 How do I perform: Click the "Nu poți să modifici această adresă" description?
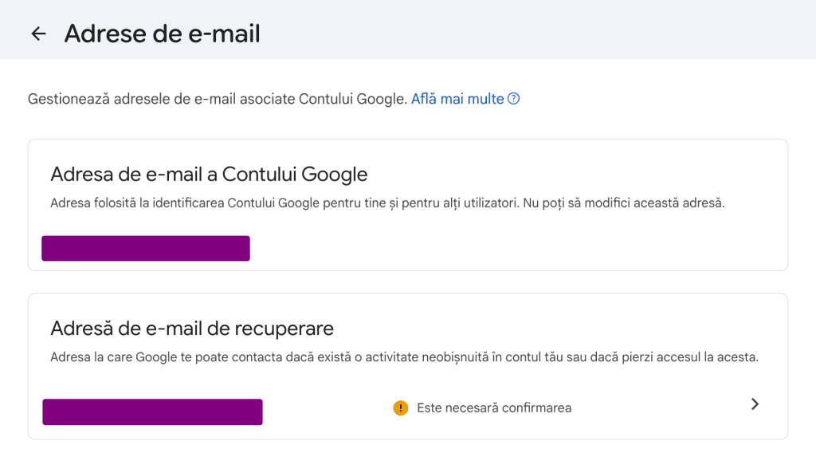623,203
